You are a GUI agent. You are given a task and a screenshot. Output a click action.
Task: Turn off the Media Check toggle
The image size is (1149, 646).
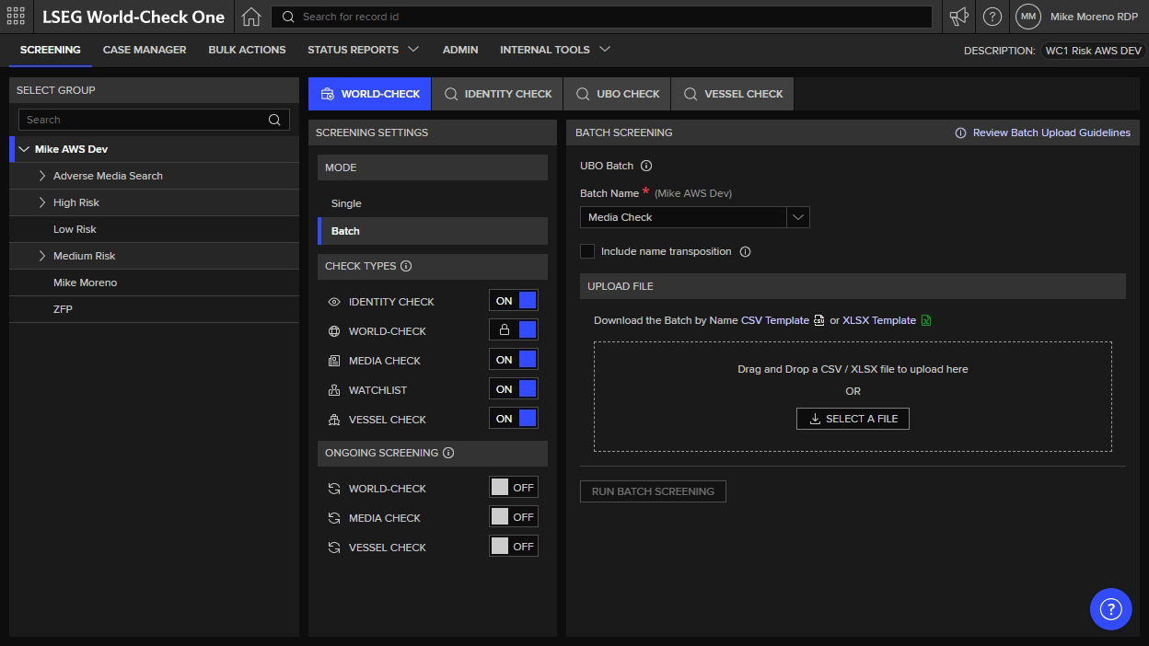(514, 360)
